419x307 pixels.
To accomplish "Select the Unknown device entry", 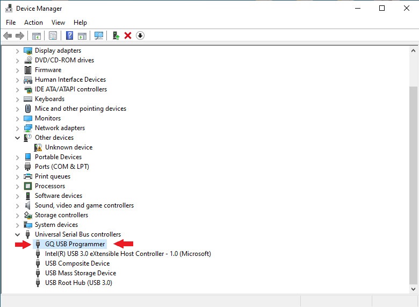I will (x=68, y=147).
